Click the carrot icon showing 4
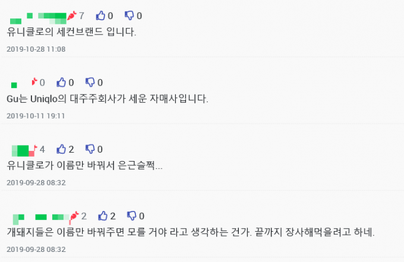This screenshot has width=404, height=262. [36, 148]
